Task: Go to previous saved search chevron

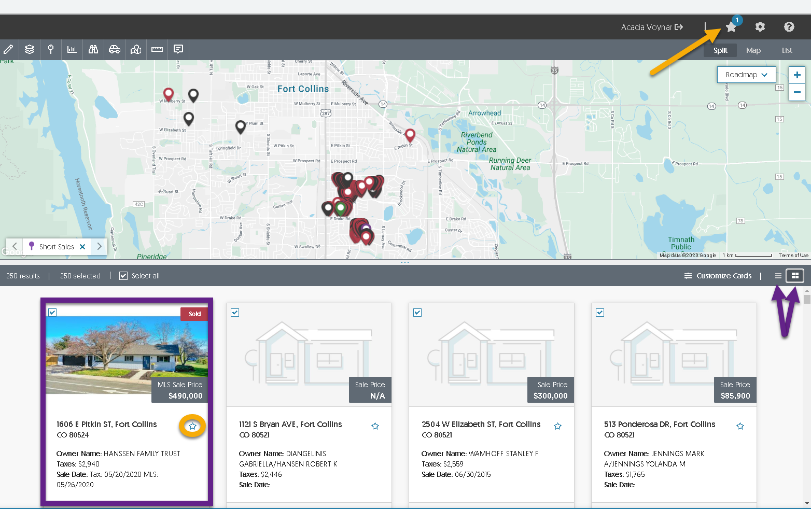Action: [x=15, y=247]
